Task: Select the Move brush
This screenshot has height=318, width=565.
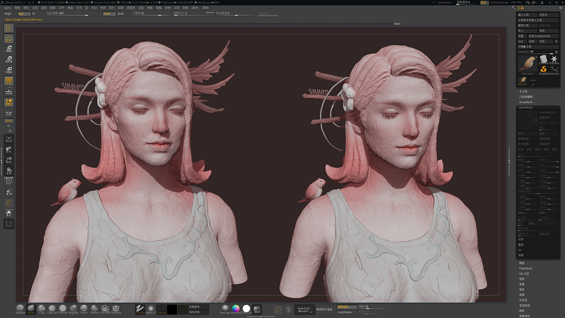Action: (x=31, y=308)
